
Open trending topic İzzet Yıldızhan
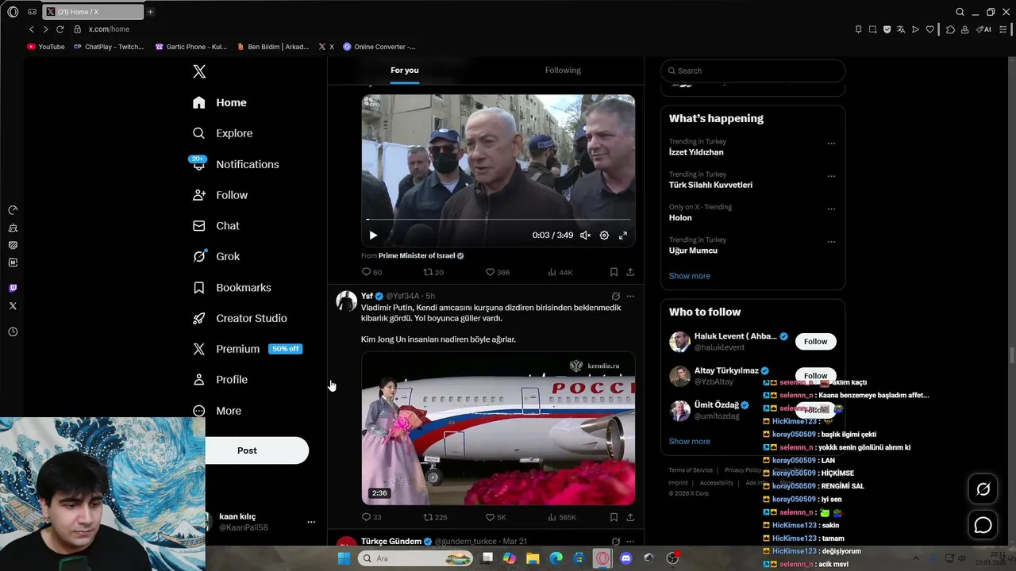(x=696, y=152)
